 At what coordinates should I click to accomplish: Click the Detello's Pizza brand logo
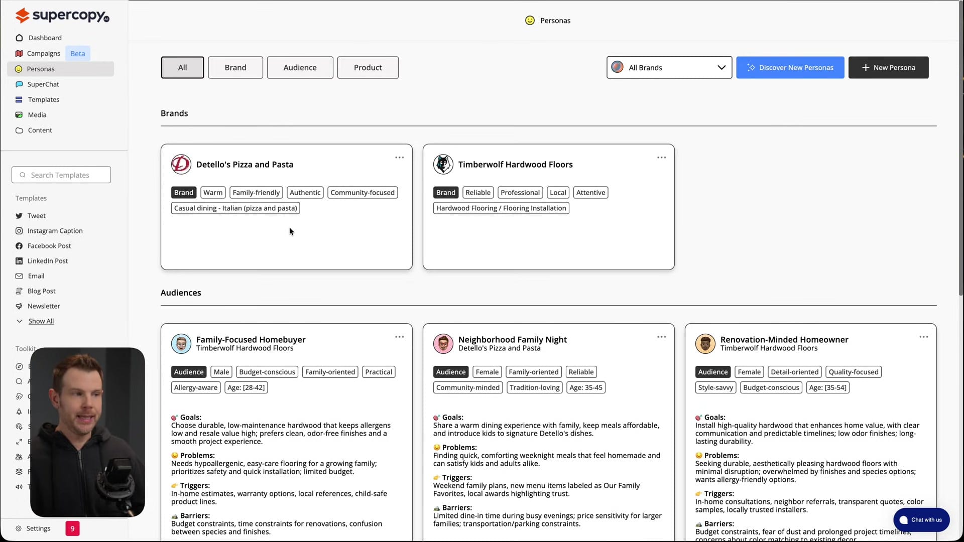coord(181,164)
